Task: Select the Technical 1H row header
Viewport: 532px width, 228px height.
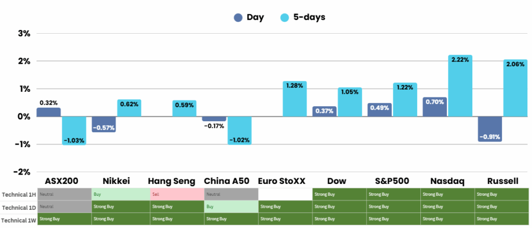Action: 19,194
